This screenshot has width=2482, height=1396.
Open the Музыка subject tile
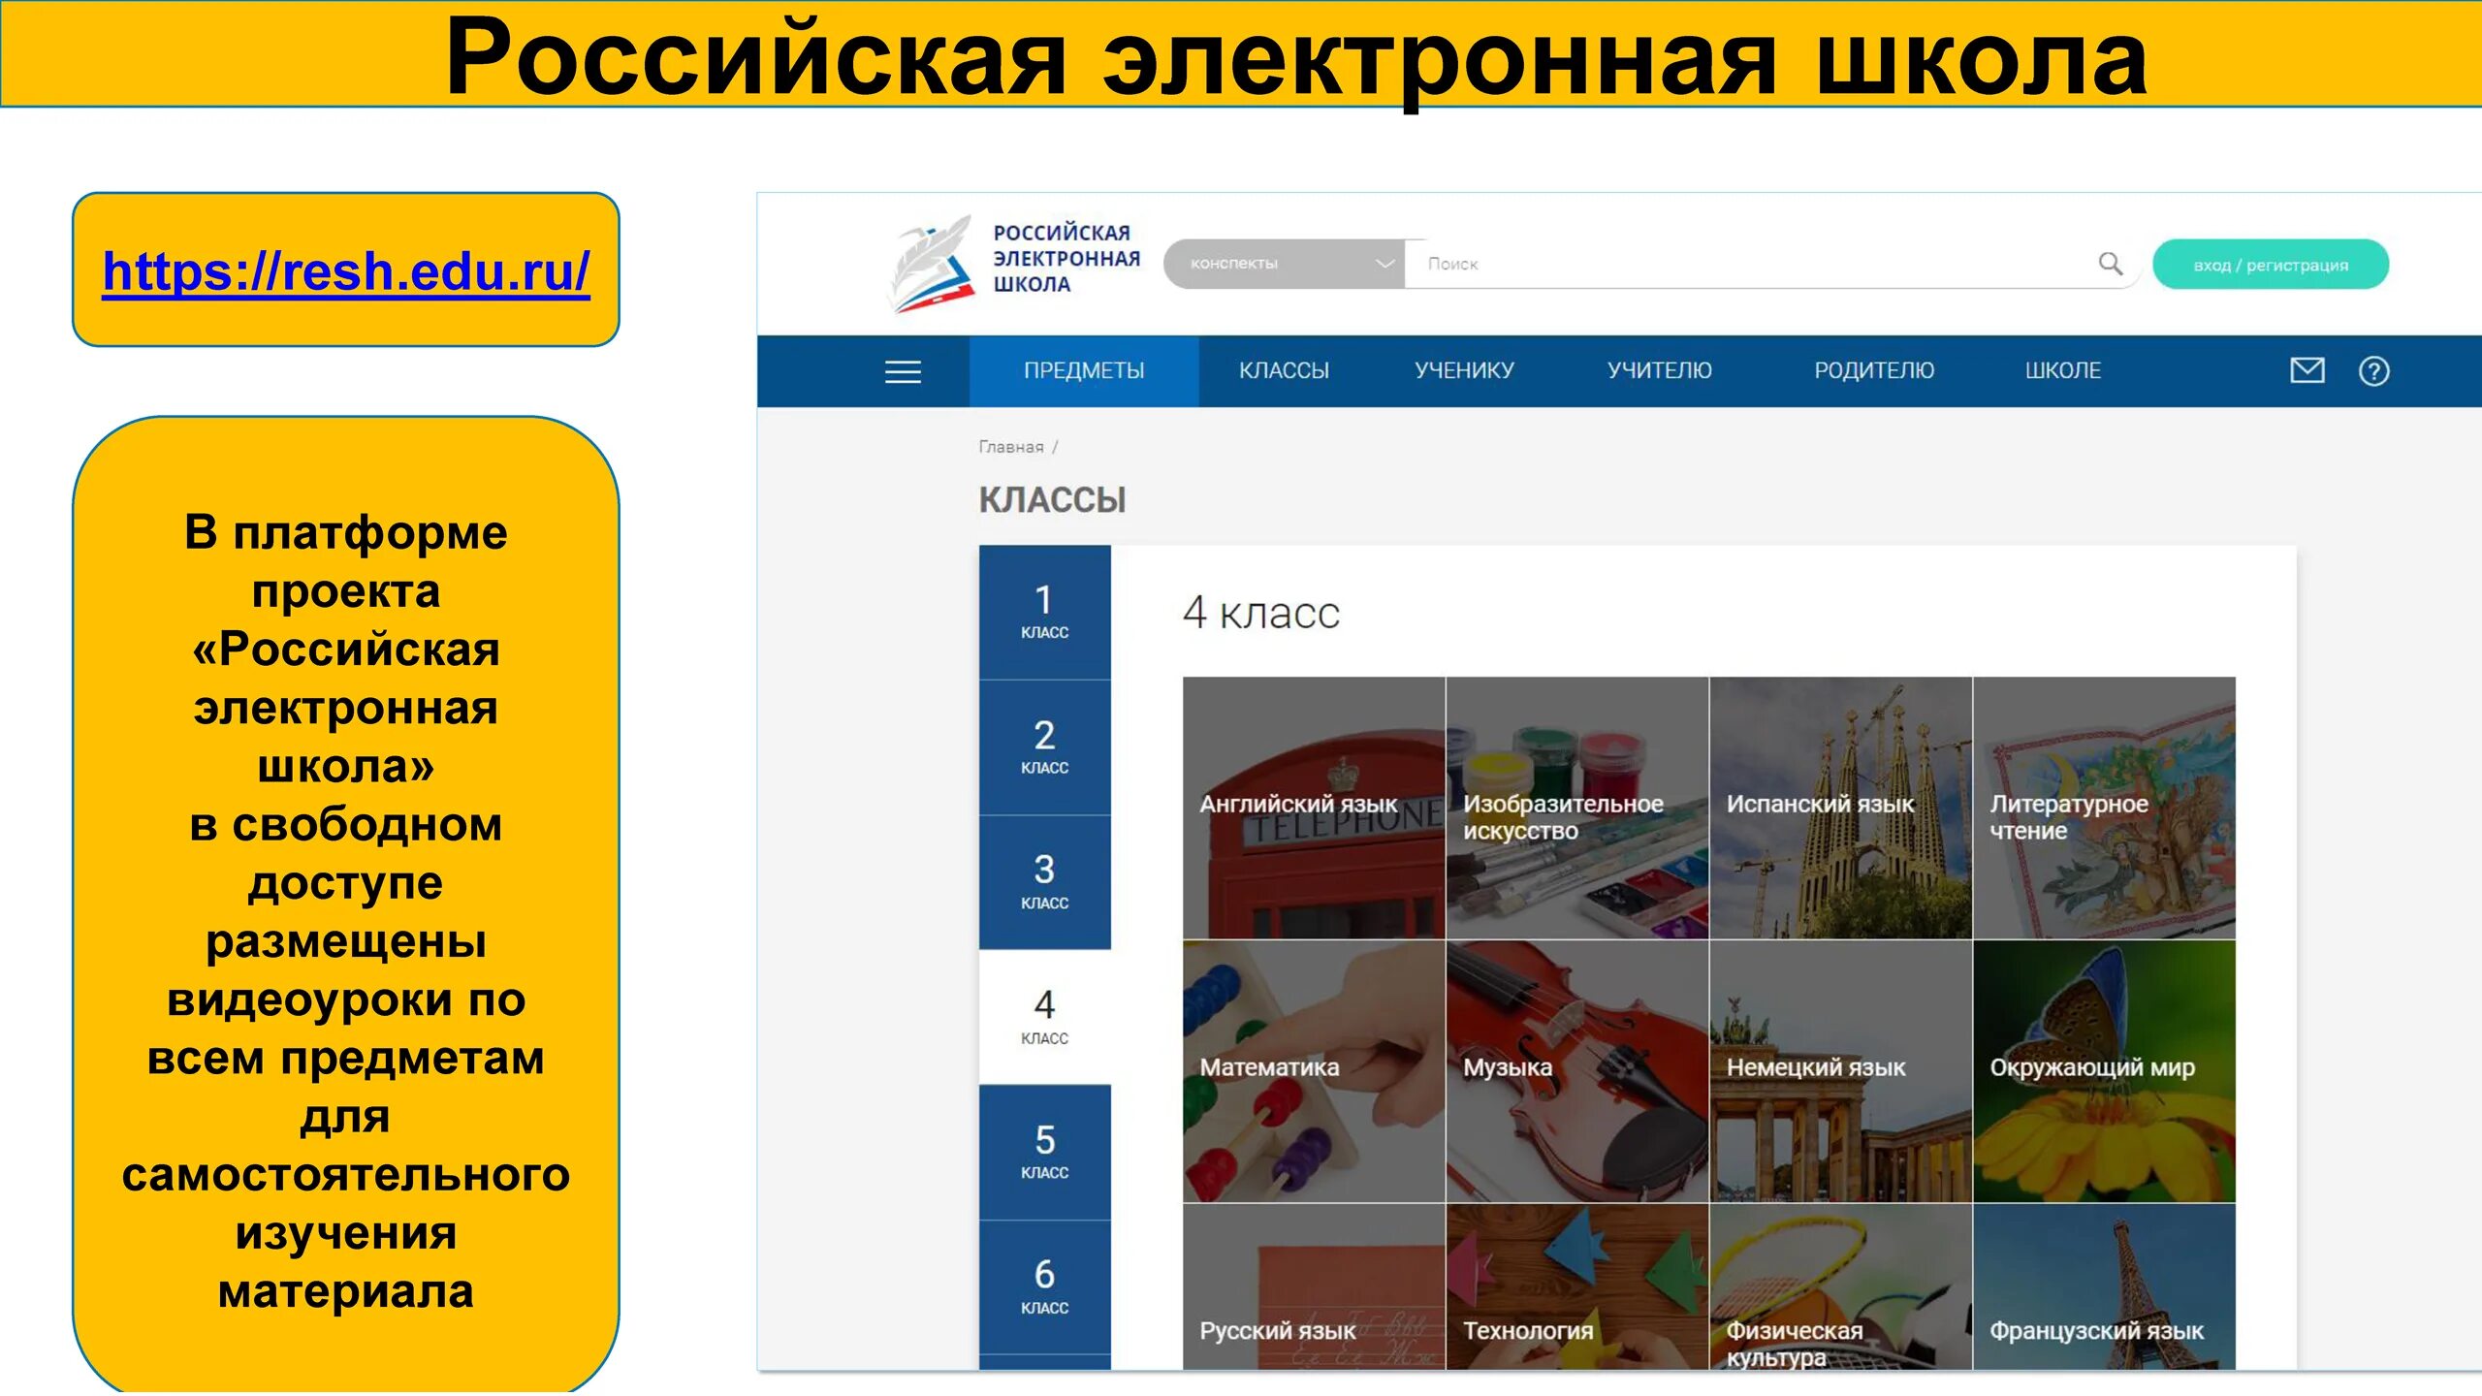pos(1577,1072)
